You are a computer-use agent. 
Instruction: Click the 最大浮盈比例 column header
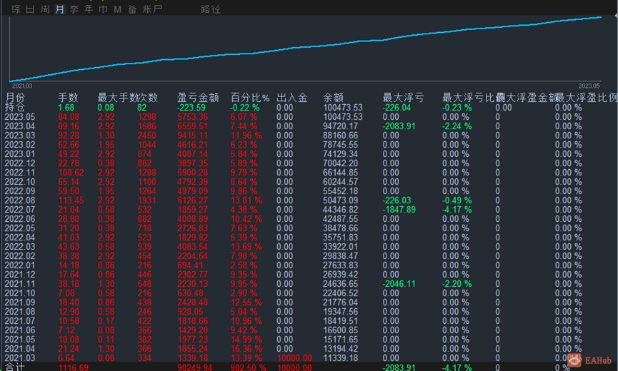(x=586, y=98)
